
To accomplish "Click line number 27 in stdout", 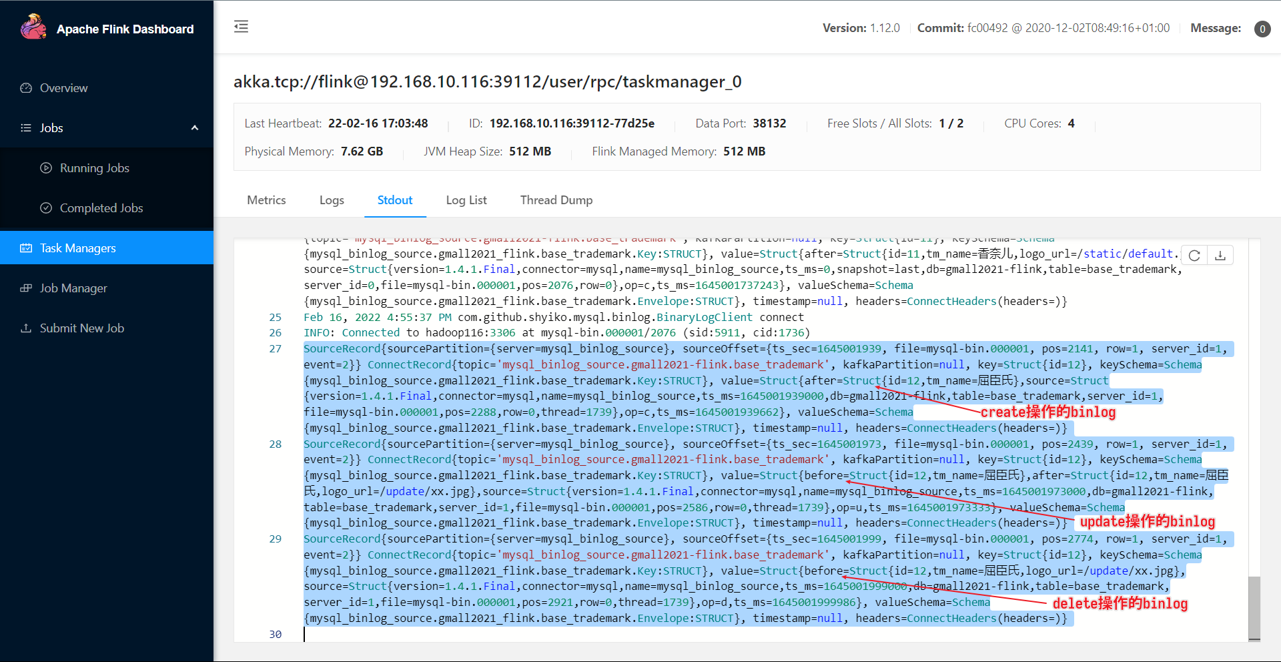I will (275, 348).
